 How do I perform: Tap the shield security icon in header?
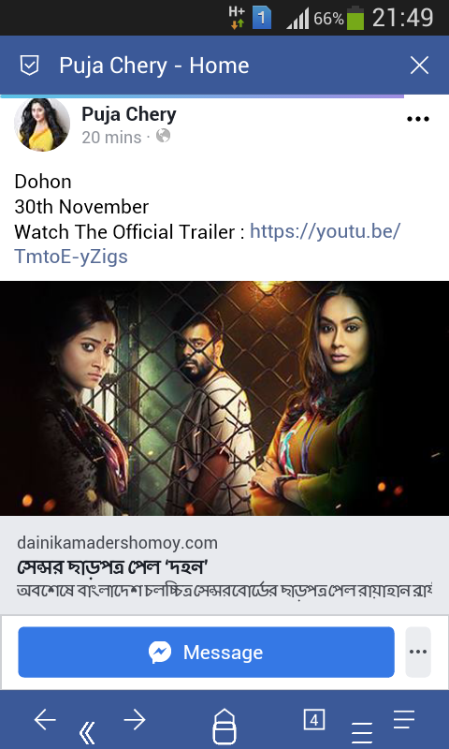pos(29,65)
